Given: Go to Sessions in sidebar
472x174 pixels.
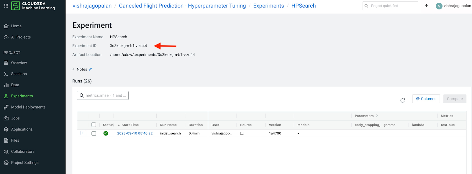Looking at the screenshot, I should (19, 74).
